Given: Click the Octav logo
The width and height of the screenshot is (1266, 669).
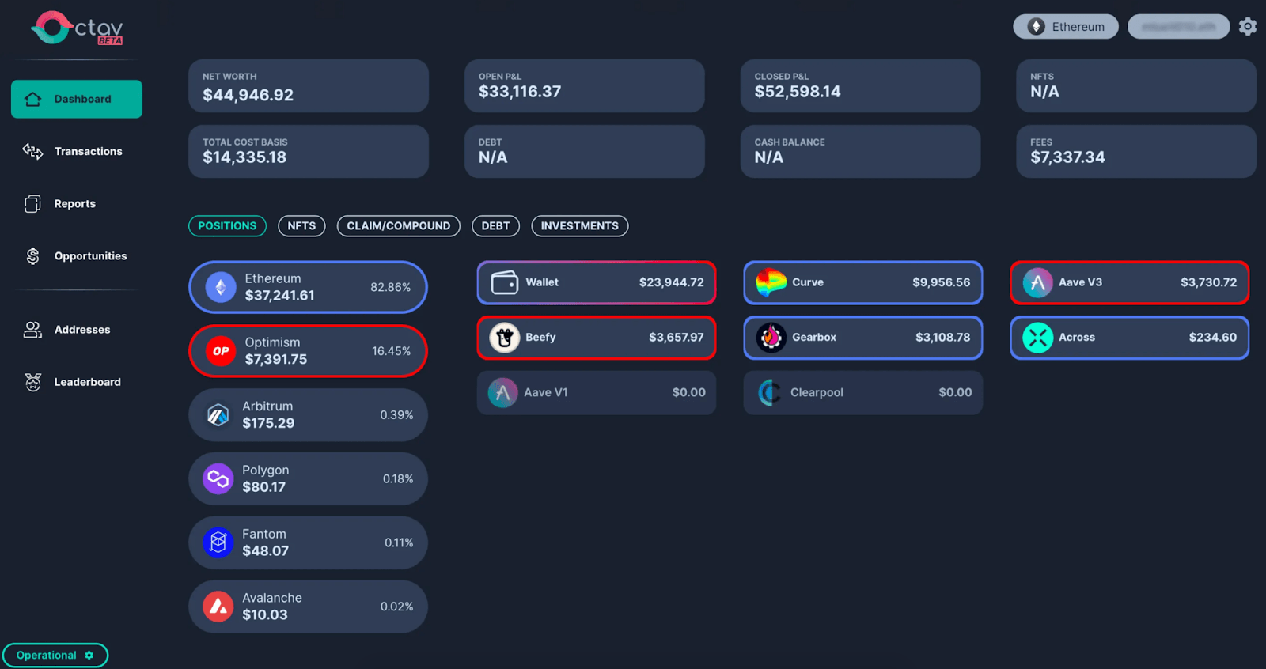Looking at the screenshot, I should coord(77,28).
